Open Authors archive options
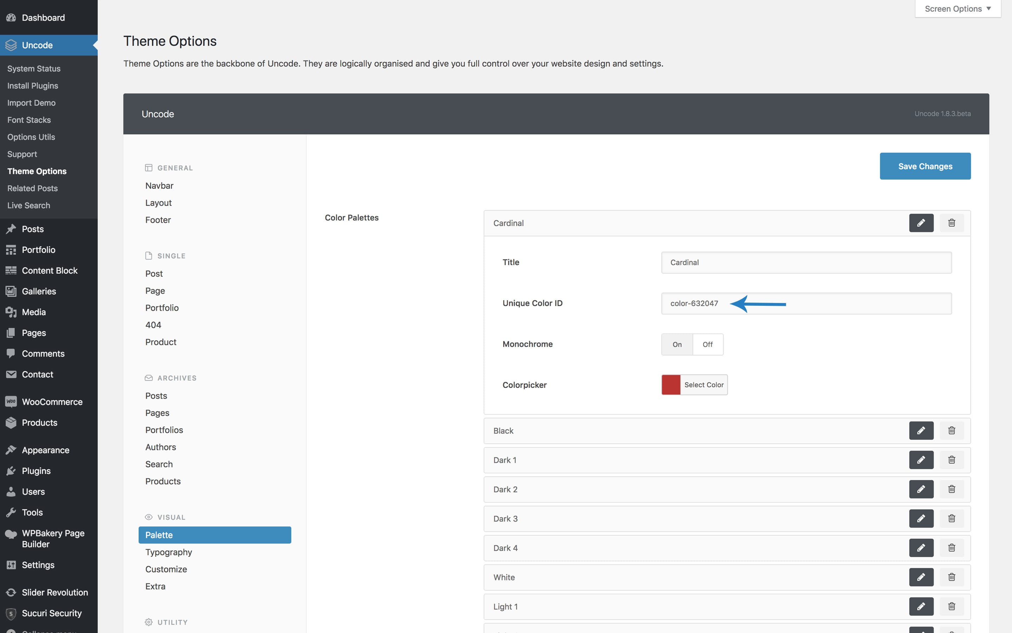 tap(161, 447)
